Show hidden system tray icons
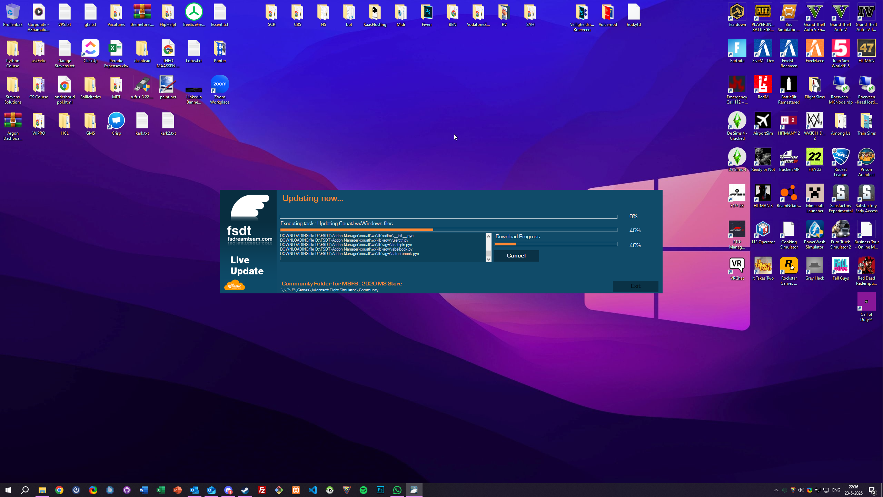The width and height of the screenshot is (883, 497). click(x=776, y=490)
